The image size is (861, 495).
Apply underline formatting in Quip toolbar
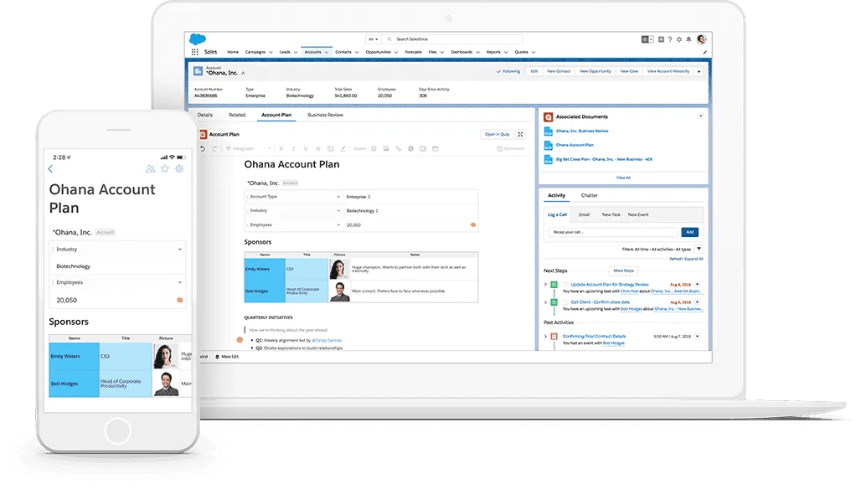click(x=306, y=149)
